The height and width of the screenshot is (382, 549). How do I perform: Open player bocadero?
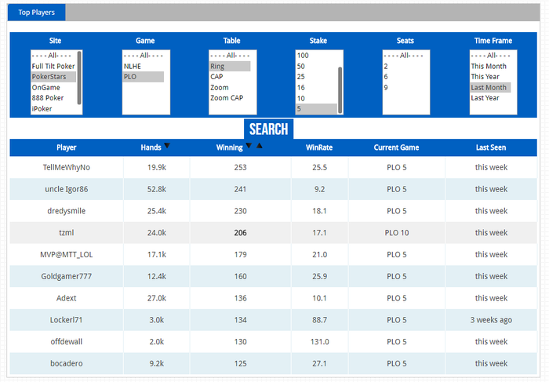coord(67,363)
